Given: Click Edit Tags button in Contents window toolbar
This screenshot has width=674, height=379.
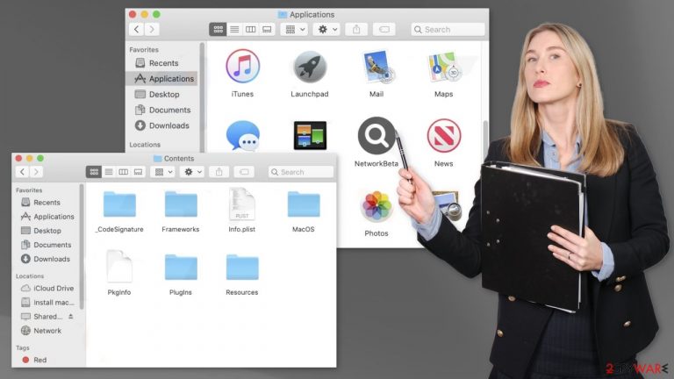Looking at the screenshot, I should 244,172.
